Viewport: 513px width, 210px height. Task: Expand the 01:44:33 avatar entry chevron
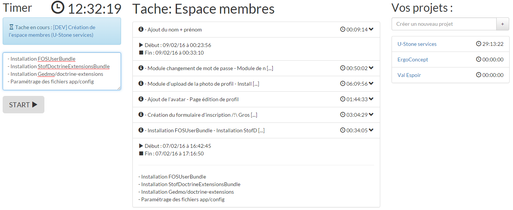click(371, 99)
